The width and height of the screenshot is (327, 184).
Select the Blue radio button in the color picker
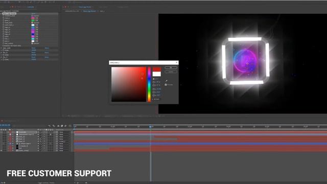153,96
